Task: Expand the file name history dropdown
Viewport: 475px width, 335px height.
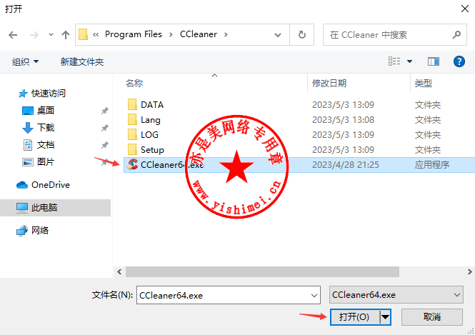Action: (x=314, y=295)
